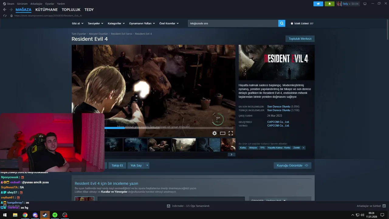The height and width of the screenshot is (219, 389).
Task: Open the CAPCOM Co., Ltd. developer link
Action: [x=278, y=122]
